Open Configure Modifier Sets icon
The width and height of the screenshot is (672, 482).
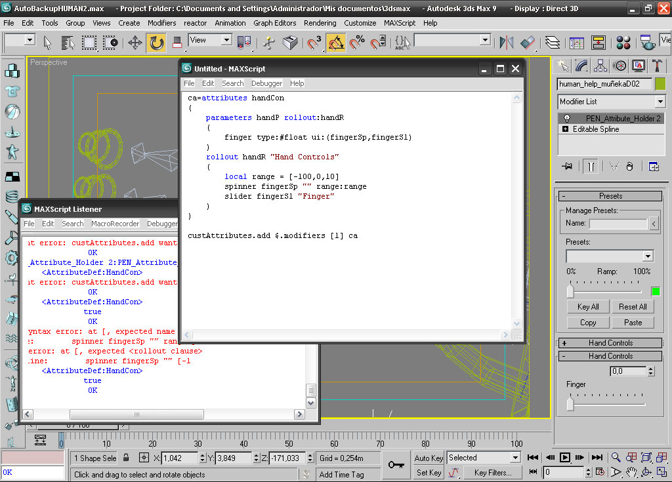click(x=654, y=166)
